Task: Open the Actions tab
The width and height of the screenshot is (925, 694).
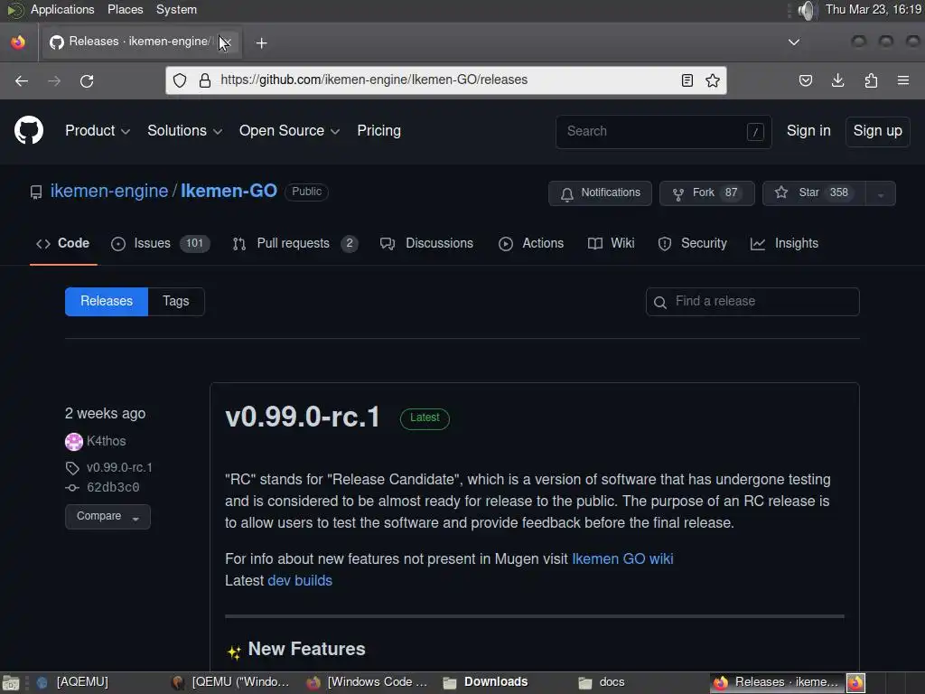Action: (531, 243)
